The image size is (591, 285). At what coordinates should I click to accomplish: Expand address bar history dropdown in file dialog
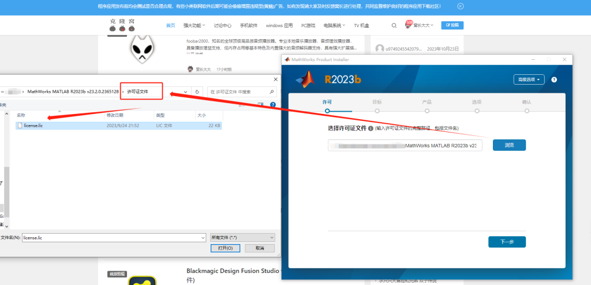click(x=185, y=92)
